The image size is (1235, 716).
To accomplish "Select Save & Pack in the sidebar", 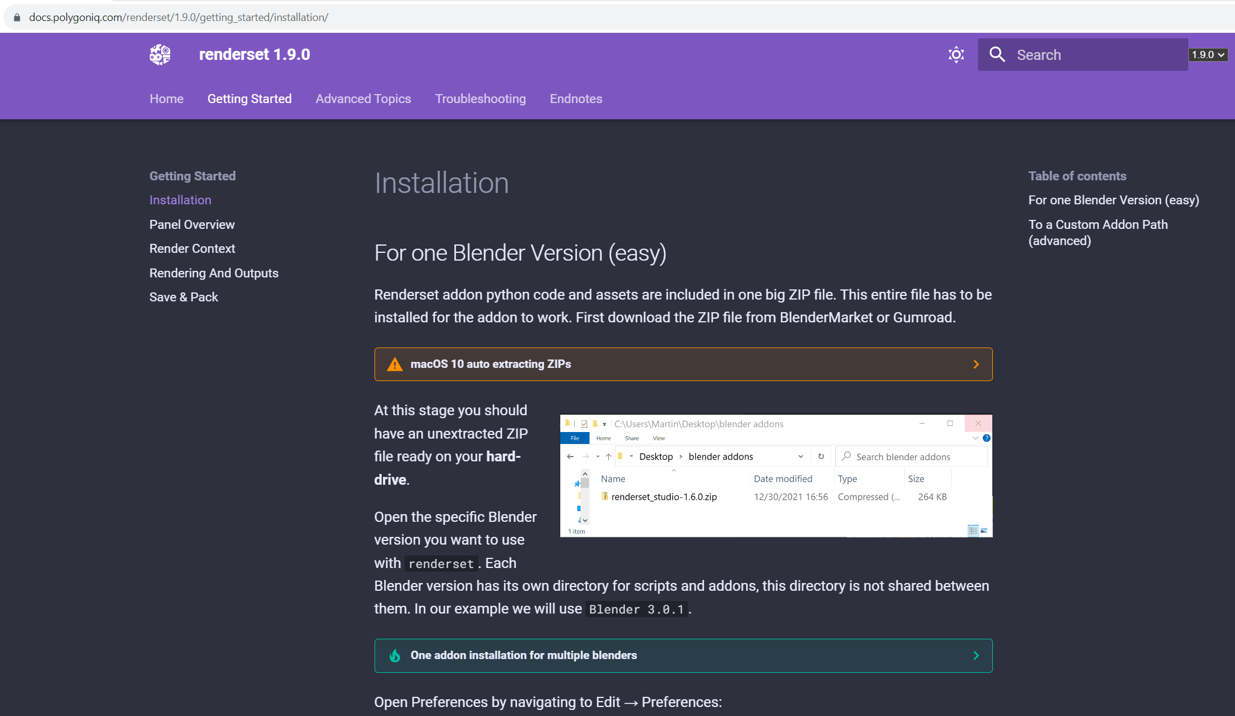I will pos(183,297).
